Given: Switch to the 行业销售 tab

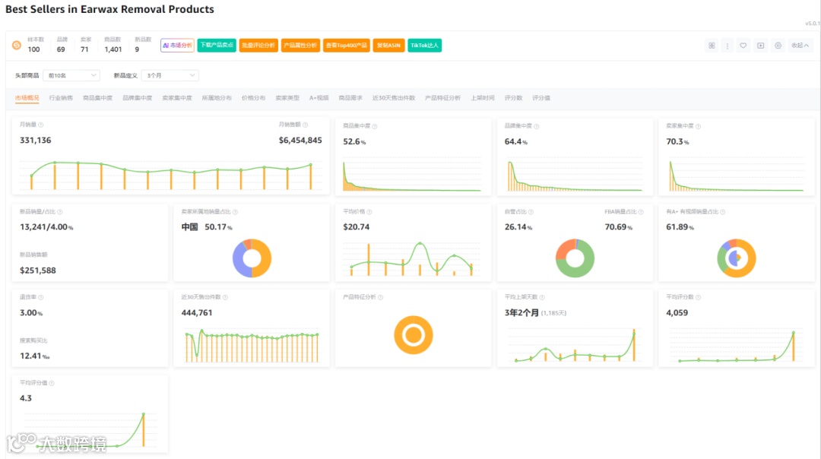Looking at the screenshot, I should pos(61,98).
